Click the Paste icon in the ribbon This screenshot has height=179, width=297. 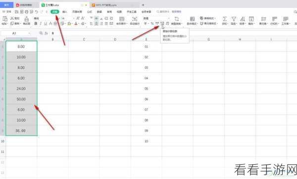tap(5, 19)
